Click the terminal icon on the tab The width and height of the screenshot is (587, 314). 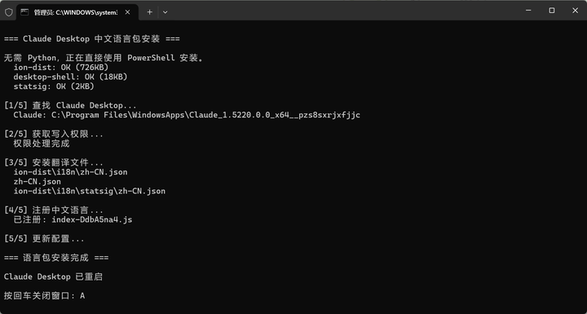24,12
